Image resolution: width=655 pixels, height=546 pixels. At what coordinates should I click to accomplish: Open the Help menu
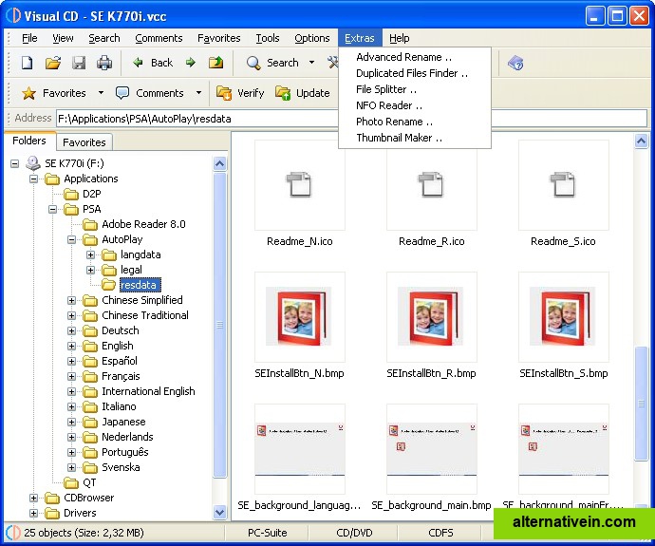(x=400, y=38)
